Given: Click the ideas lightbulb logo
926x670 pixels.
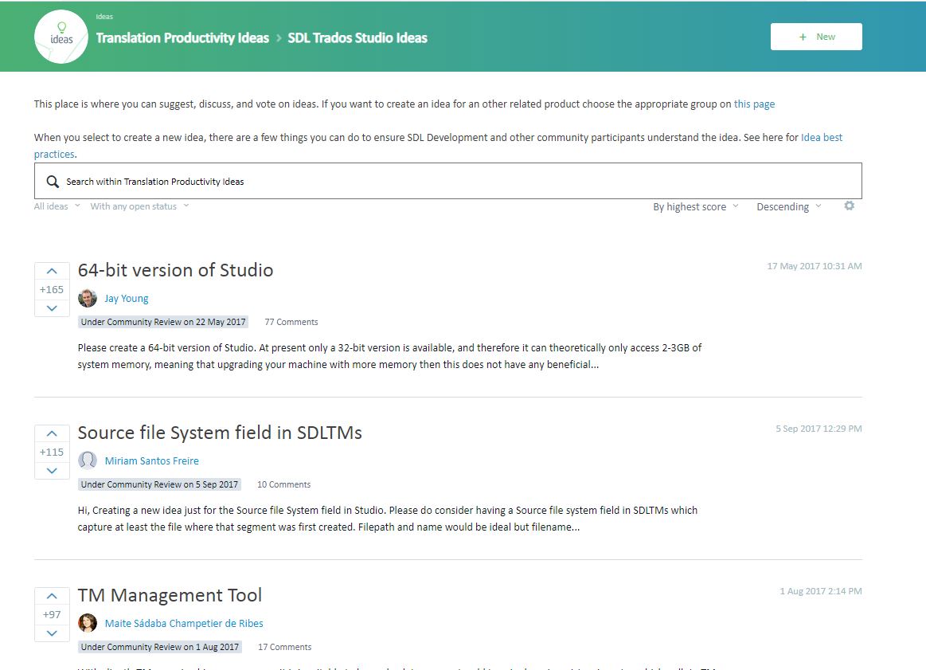Looking at the screenshot, I should click(61, 37).
